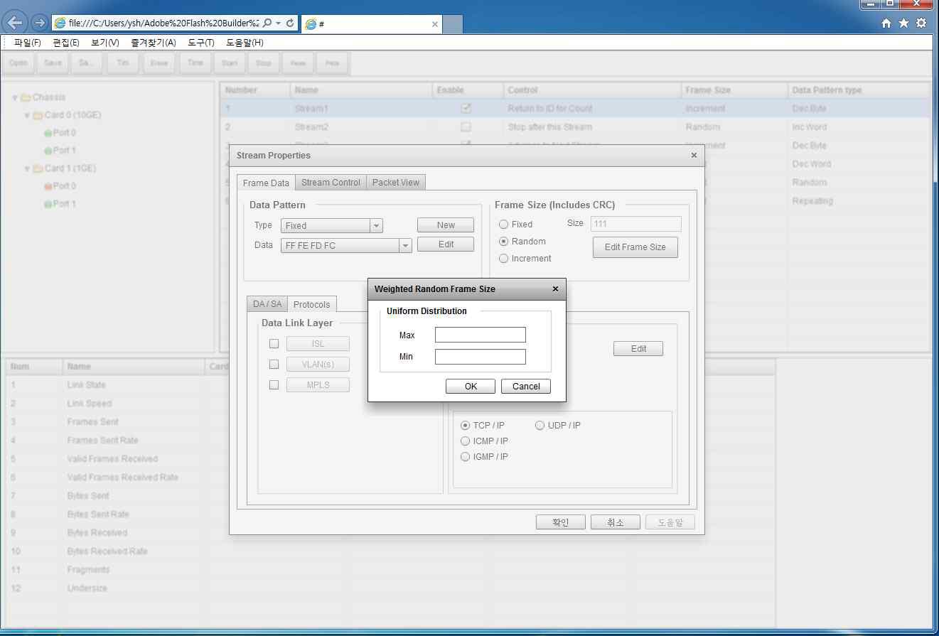This screenshot has height=636, width=939.
Task: Toggle the Enable checkbox for Stream2
Action: tap(466, 127)
